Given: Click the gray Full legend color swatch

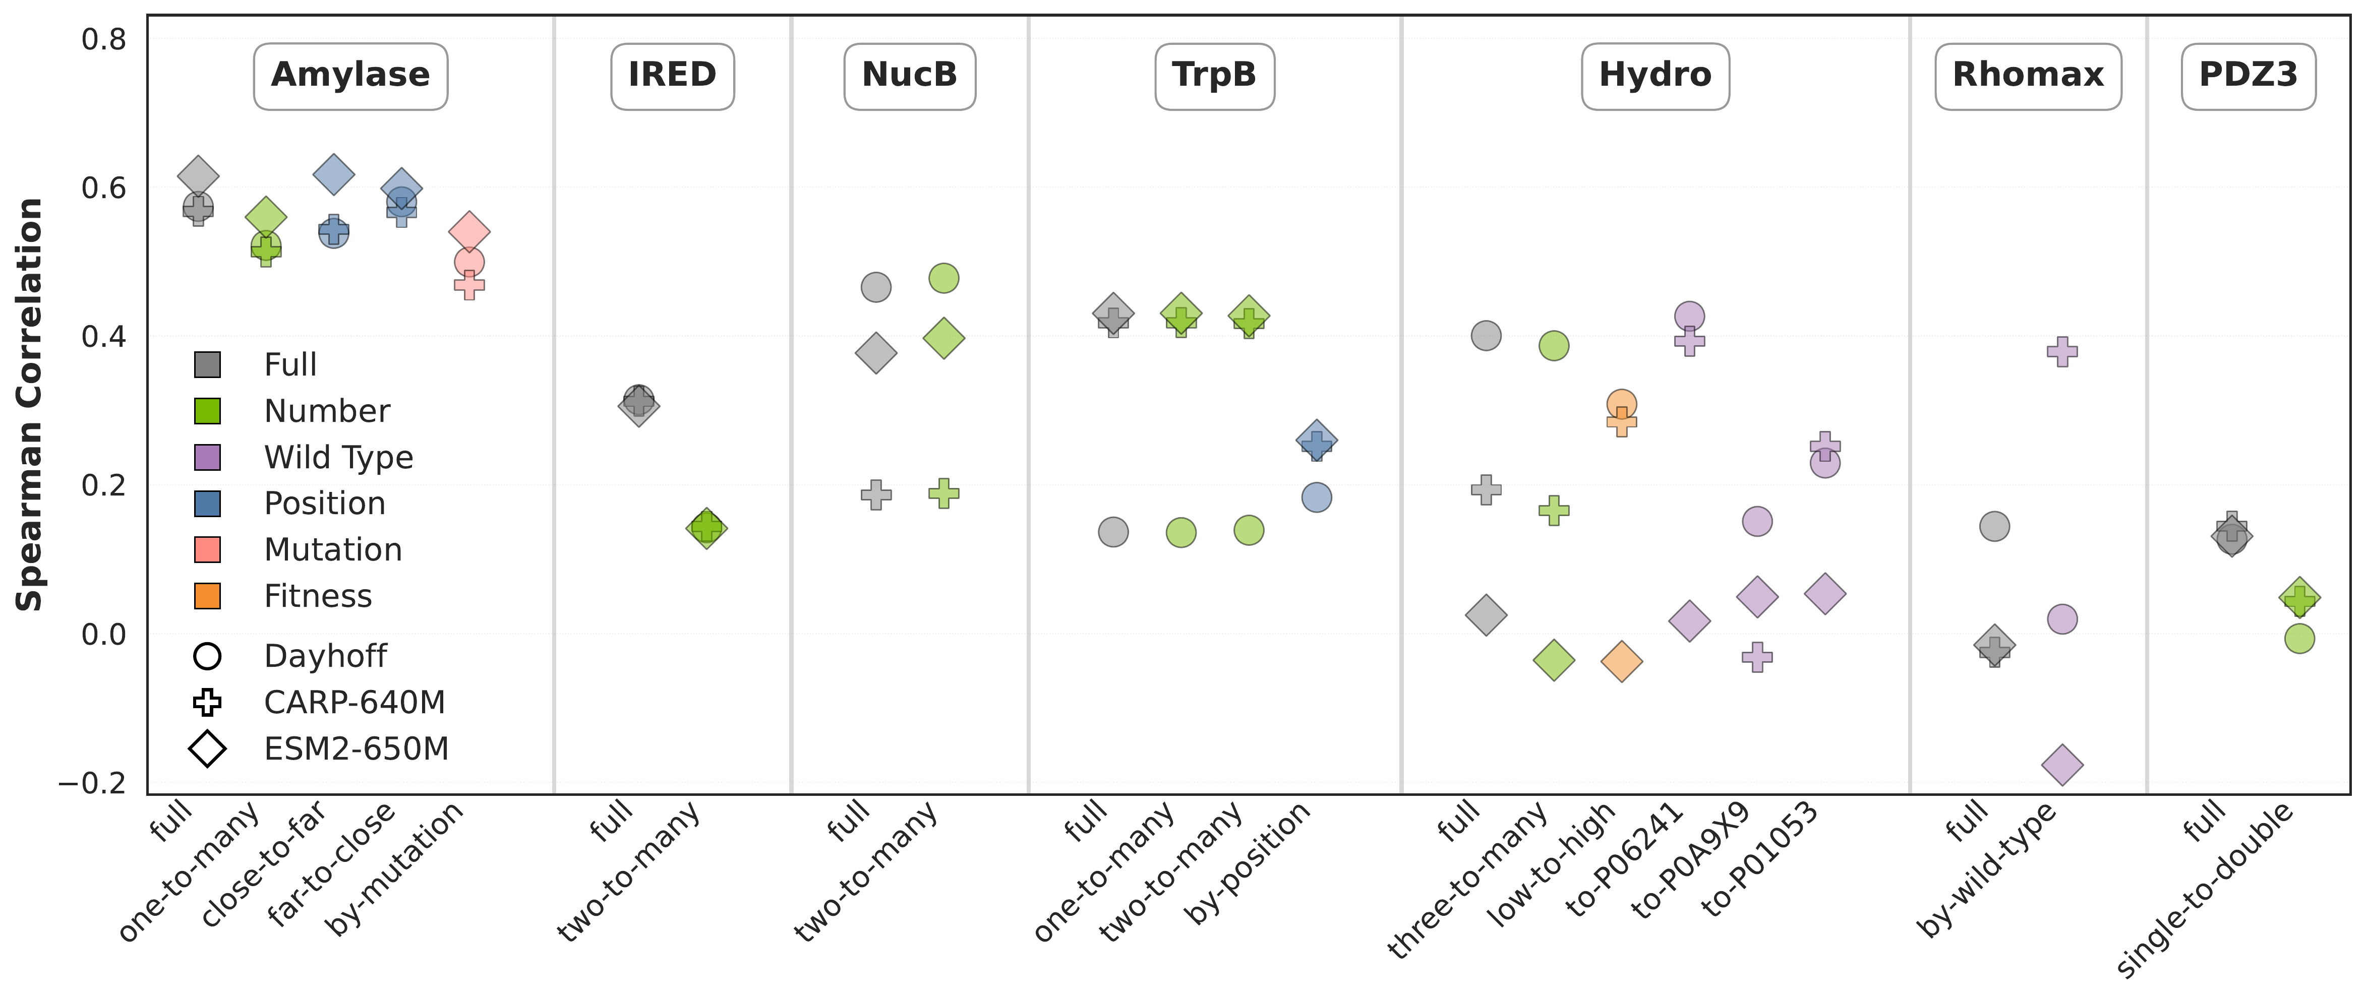Looking at the screenshot, I should 208,364.
